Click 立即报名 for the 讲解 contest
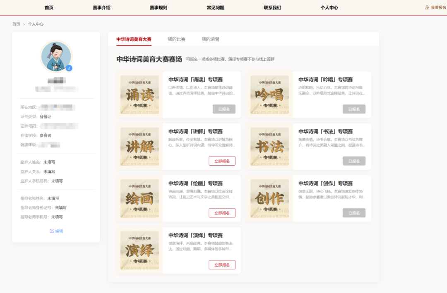 tap(222, 161)
